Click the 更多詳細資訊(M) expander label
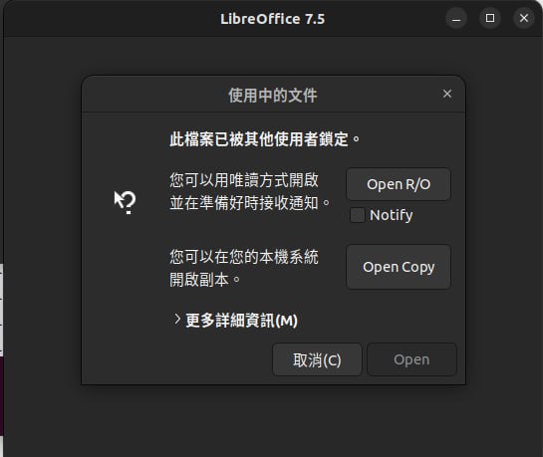 coord(242,321)
